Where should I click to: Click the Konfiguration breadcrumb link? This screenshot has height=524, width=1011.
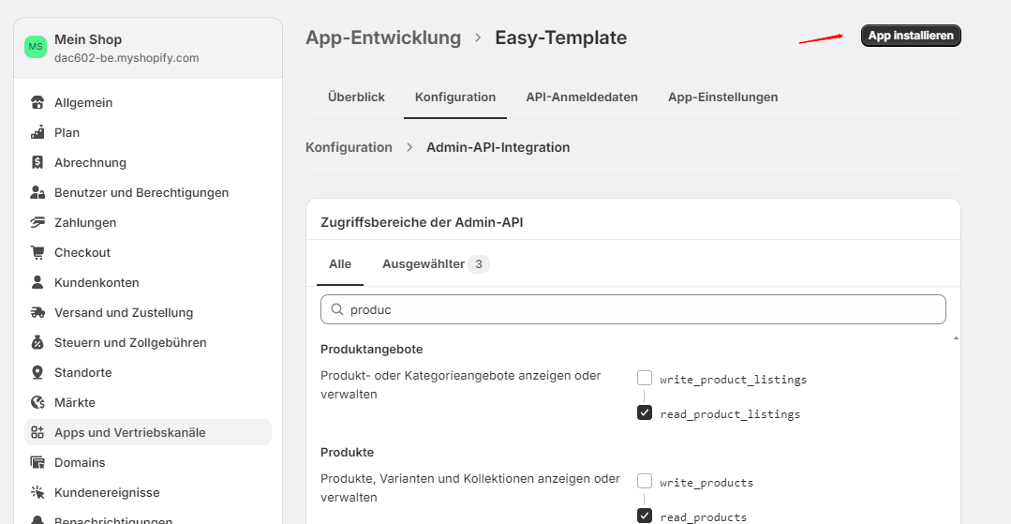pyautogui.click(x=349, y=147)
